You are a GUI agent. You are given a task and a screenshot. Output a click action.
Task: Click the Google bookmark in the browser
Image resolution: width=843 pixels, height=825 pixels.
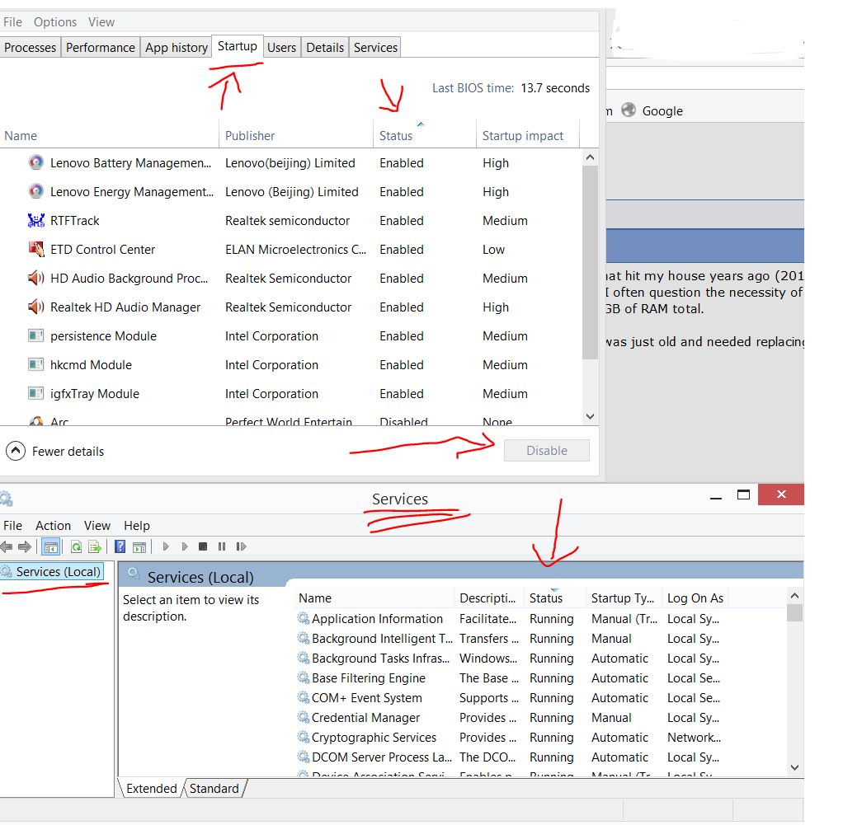coord(652,110)
